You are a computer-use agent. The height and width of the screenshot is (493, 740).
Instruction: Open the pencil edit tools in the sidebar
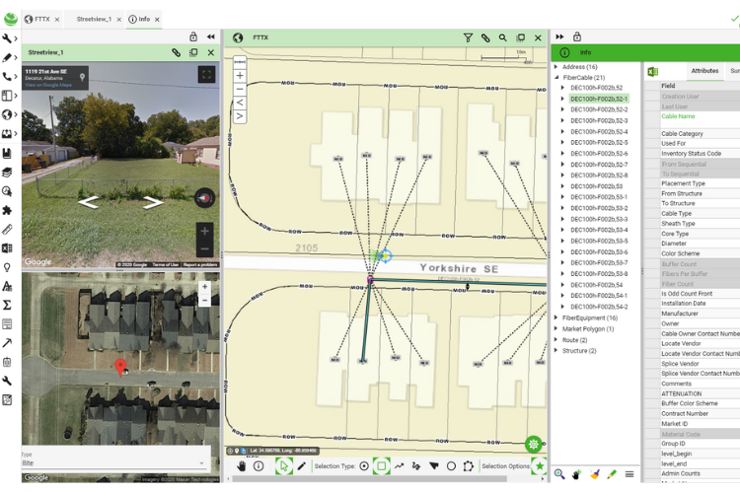[7, 57]
